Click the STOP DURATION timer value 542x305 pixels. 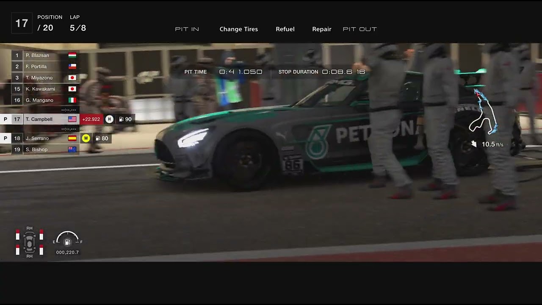click(x=343, y=72)
